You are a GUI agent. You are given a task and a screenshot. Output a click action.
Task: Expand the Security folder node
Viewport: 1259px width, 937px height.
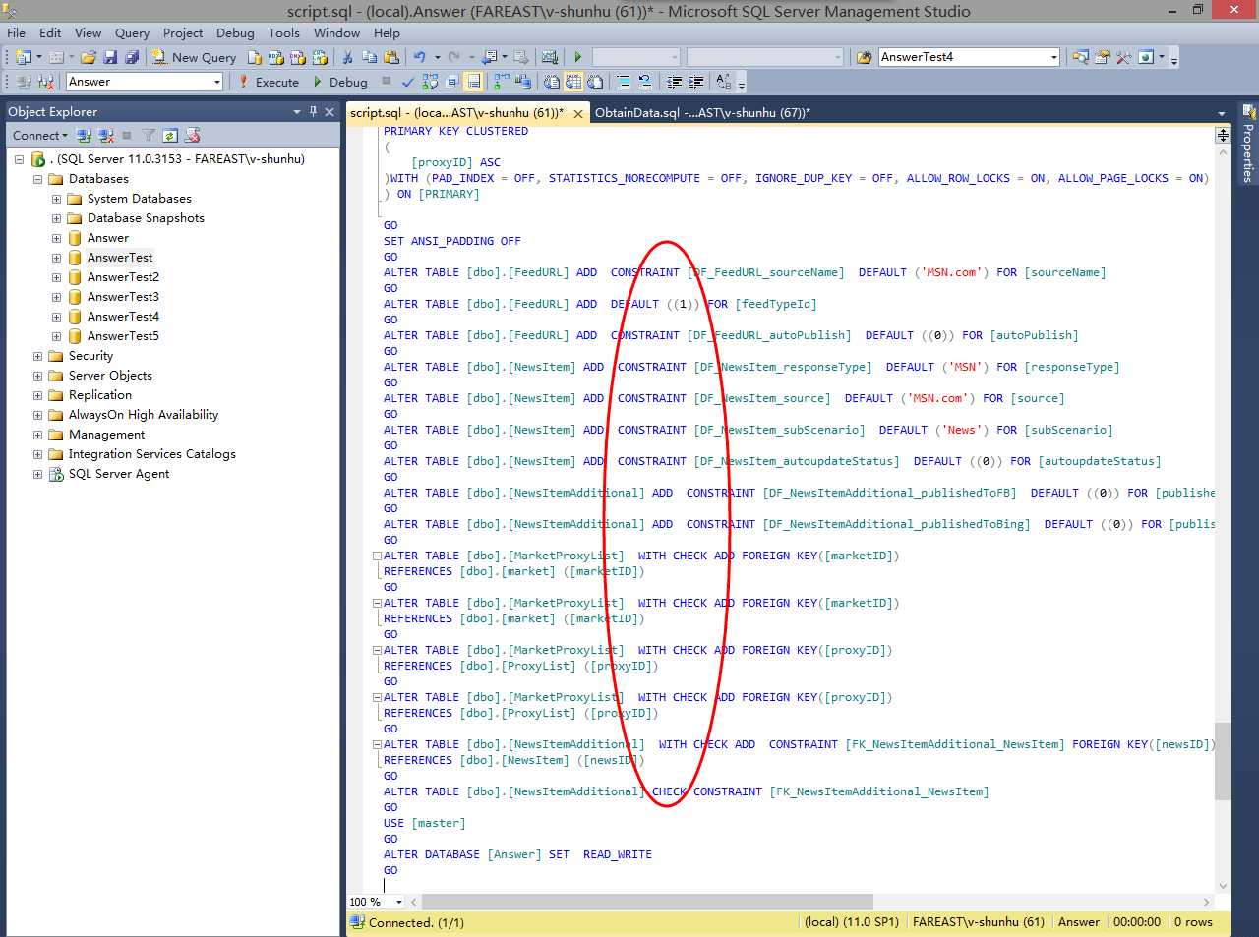click(37, 356)
